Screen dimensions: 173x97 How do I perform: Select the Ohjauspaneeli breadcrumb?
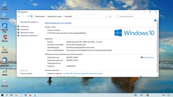40,16
